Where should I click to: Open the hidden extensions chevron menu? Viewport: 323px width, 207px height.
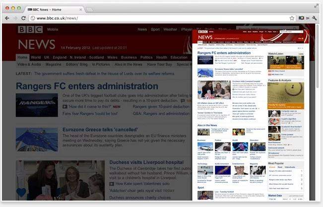click(x=308, y=18)
